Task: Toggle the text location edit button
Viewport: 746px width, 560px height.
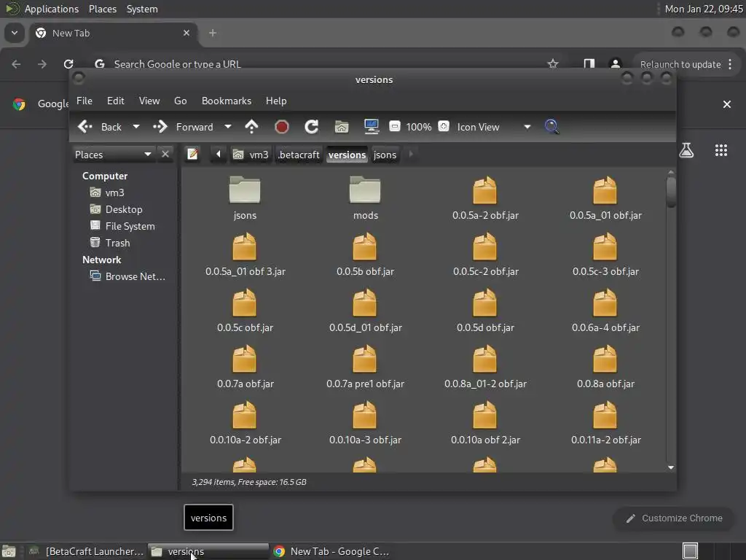Action: pyautogui.click(x=192, y=154)
